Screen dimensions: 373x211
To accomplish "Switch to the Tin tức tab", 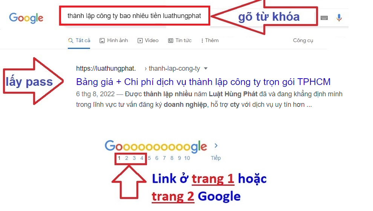I will click(180, 41).
